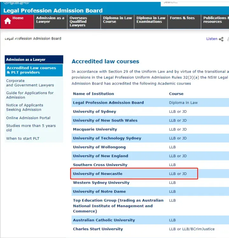
Task: Click the Listen link
Action: click(x=212, y=39)
